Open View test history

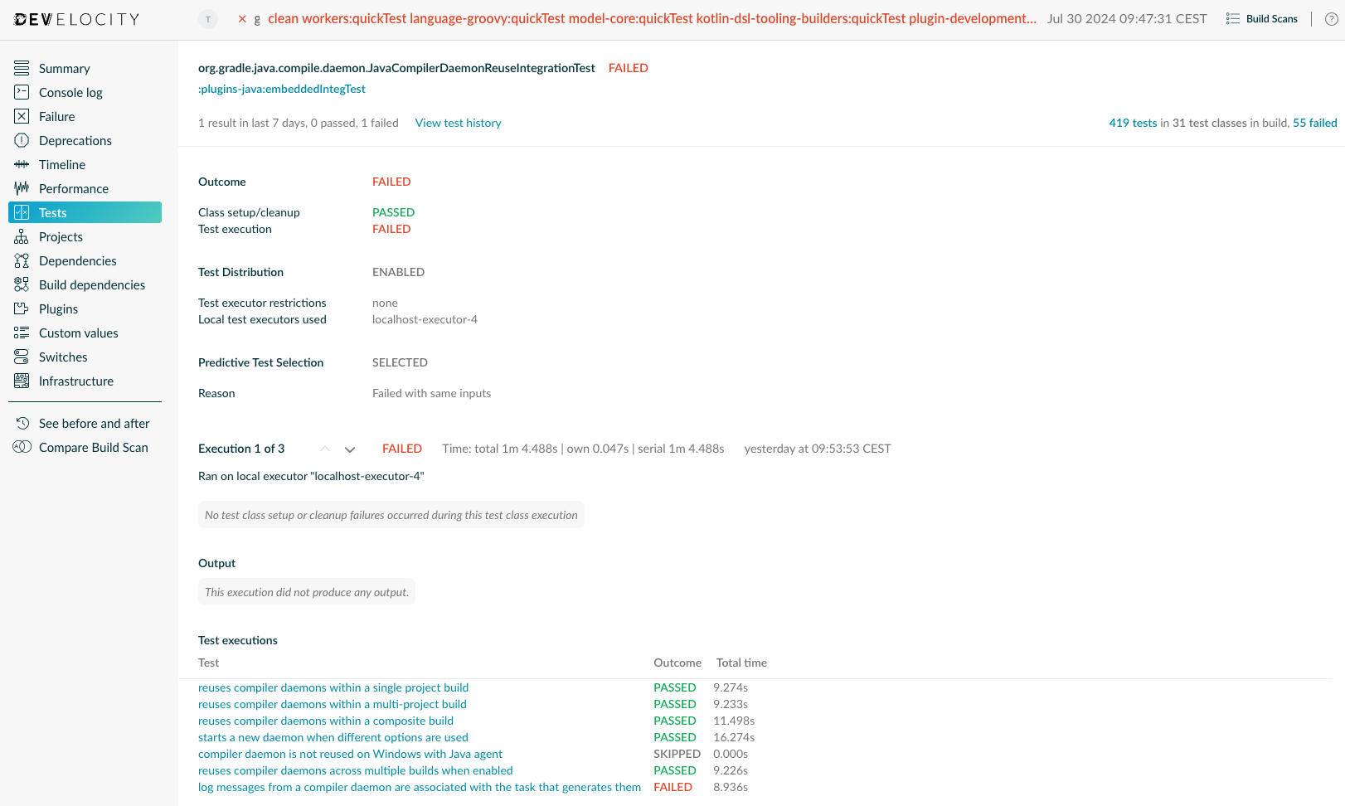[458, 122]
